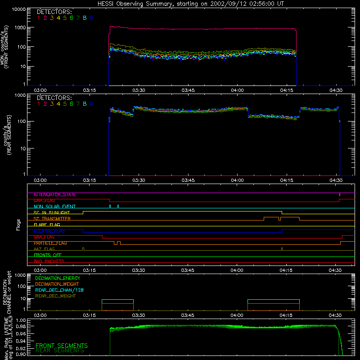
Task: Click the HESSI Observing Summary title text
Action: (190, 4)
